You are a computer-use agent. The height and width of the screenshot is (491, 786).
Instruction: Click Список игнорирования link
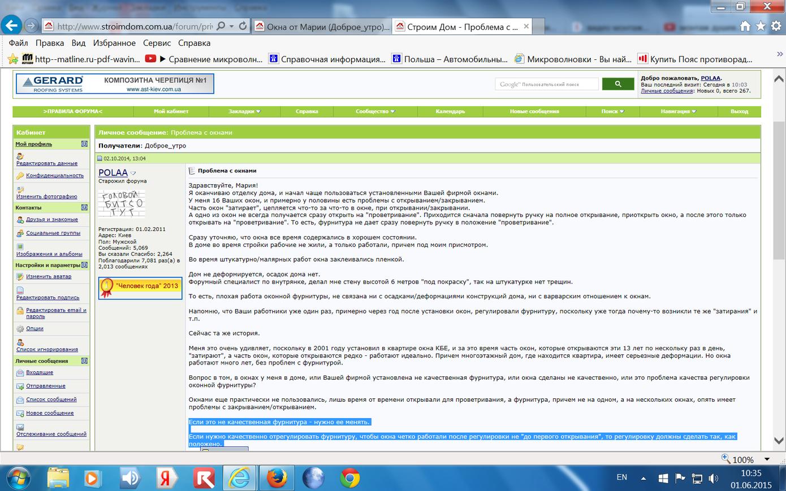point(47,350)
